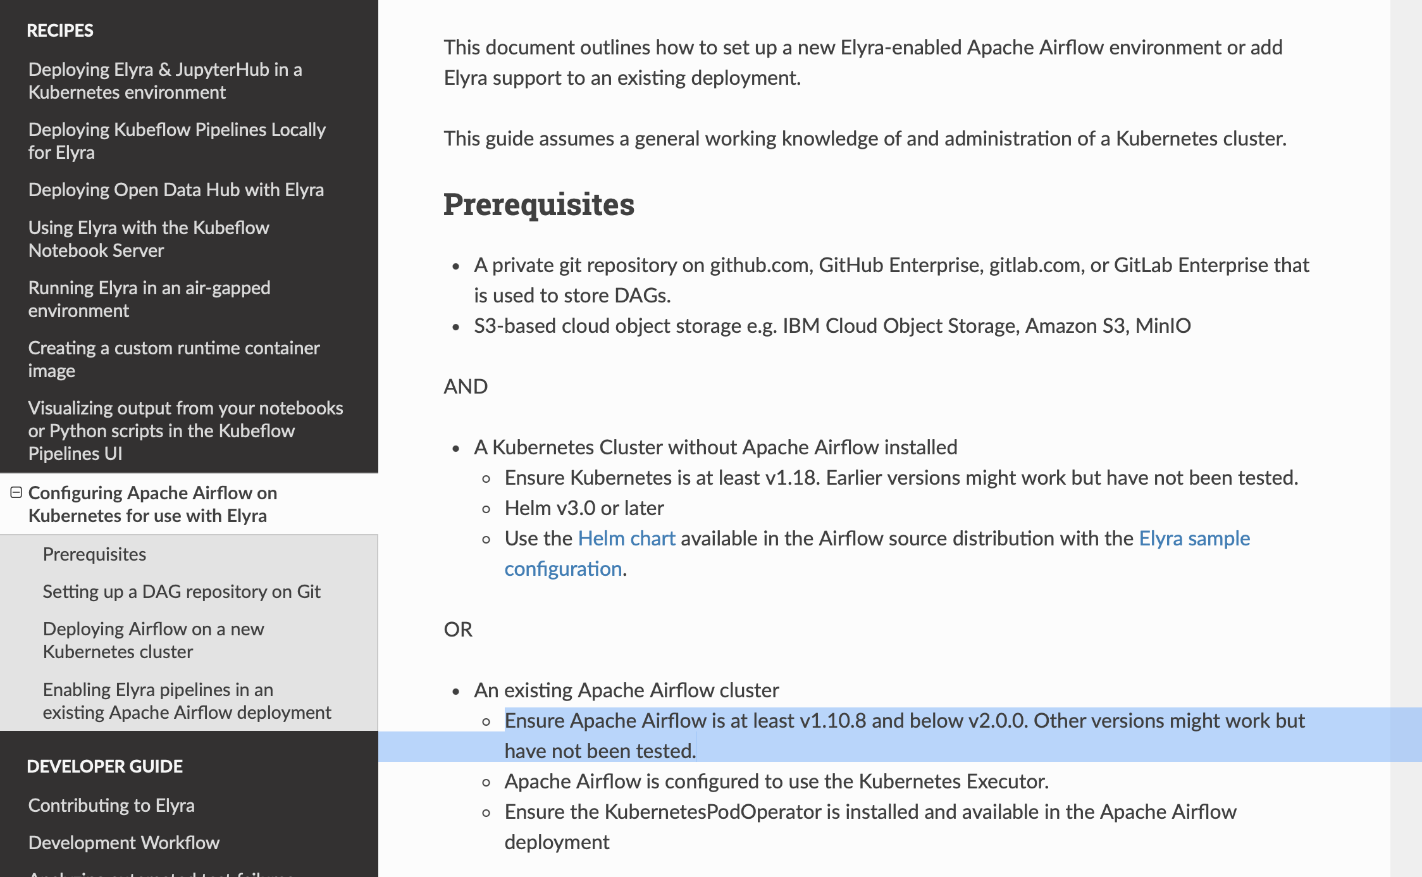Navigate to Creating a custom runtime container image
The image size is (1422, 877).
(x=174, y=359)
